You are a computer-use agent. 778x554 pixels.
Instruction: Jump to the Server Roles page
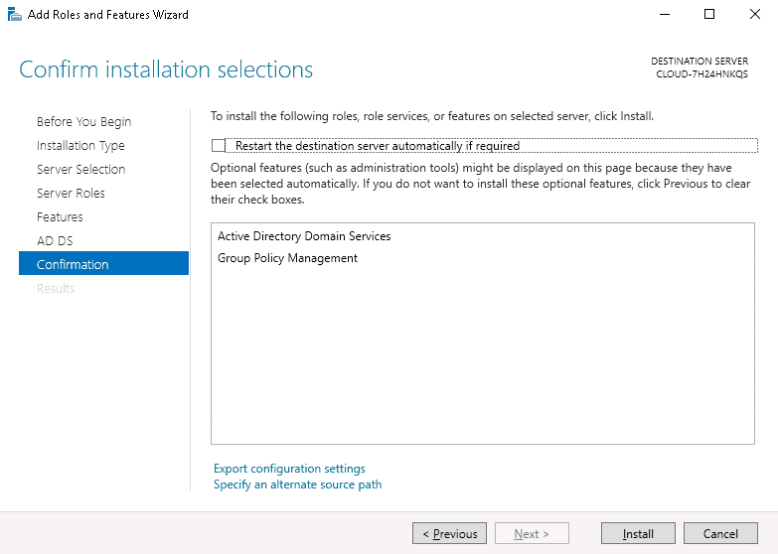(x=71, y=194)
